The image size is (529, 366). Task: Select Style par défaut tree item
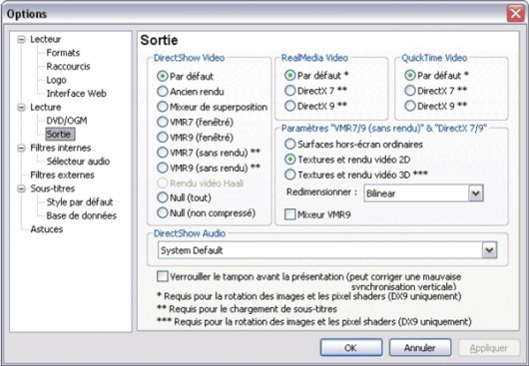80,202
